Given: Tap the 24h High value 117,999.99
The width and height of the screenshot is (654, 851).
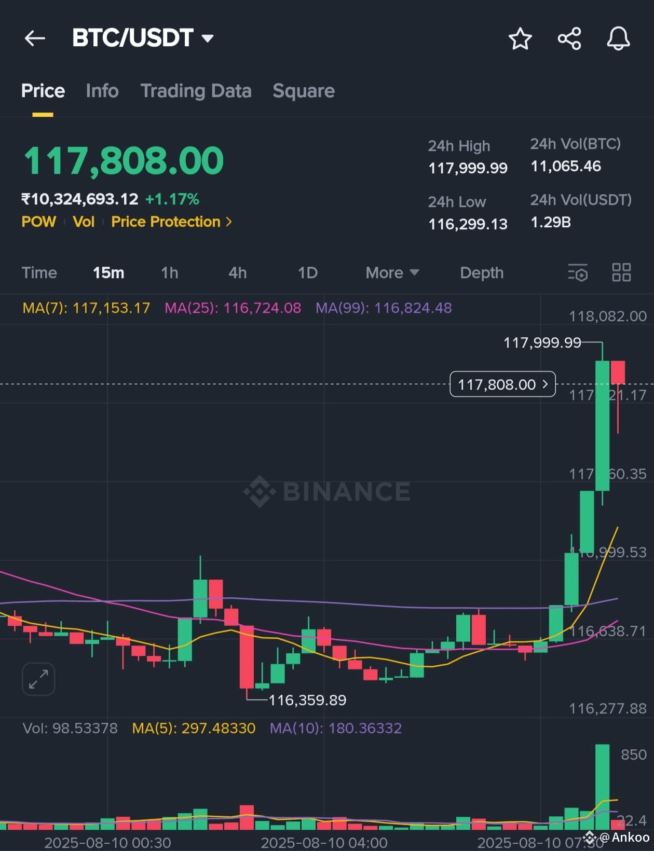Looking at the screenshot, I should [468, 168].
